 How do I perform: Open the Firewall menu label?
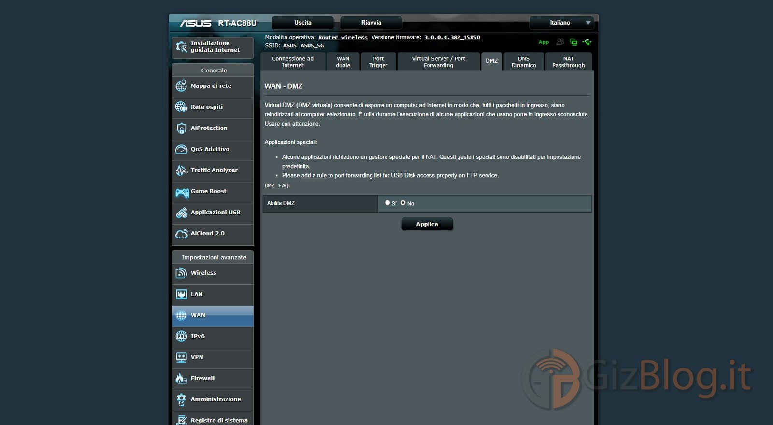[x=203, y=378]
